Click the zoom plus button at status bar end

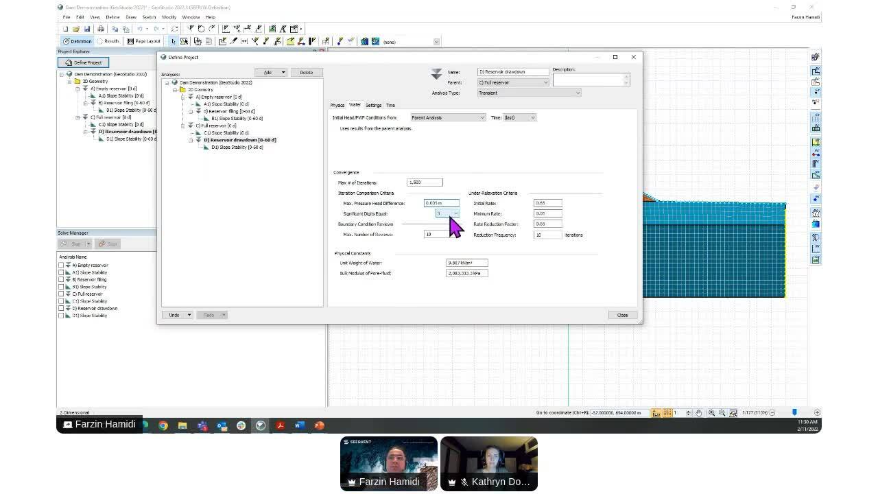tap(817, 413)
